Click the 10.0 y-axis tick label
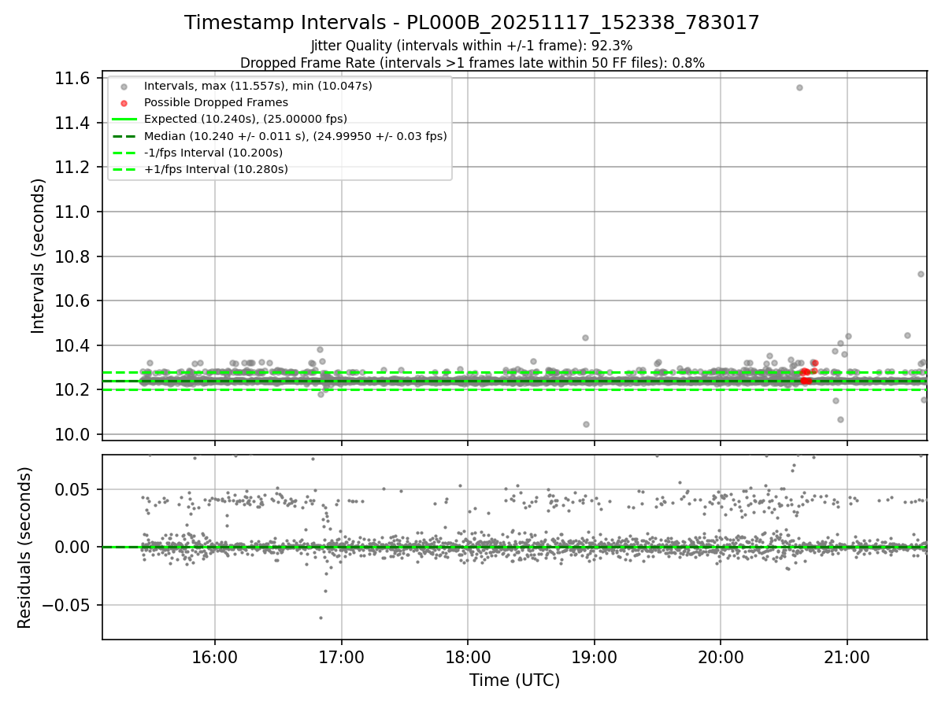This screenshot has width=945, height=708. point(74,434)
